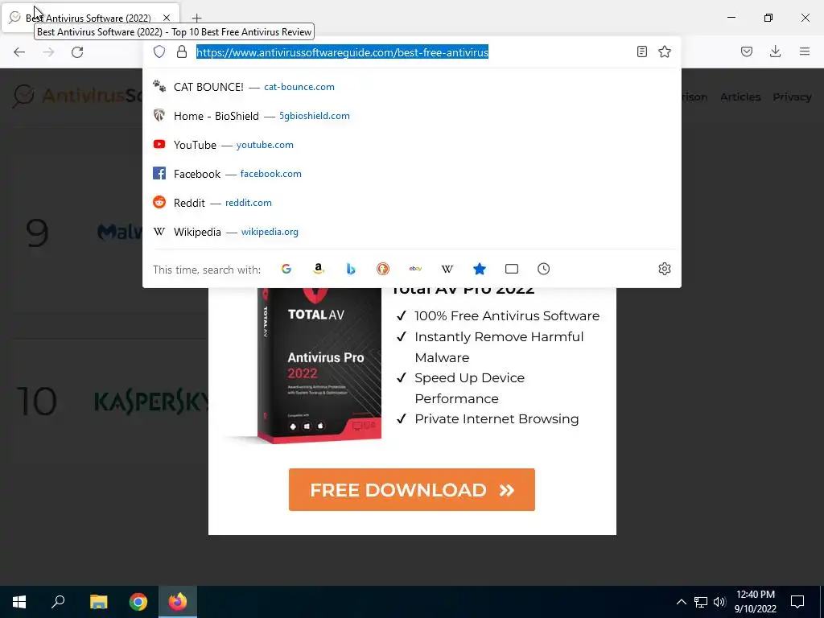Go back using the back arrow
This screenshot has width=824, height=618.
19,52
